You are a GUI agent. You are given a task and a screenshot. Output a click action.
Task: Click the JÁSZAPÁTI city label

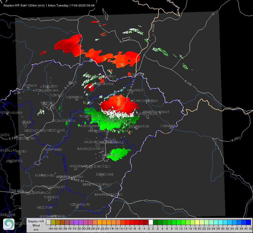14,161
